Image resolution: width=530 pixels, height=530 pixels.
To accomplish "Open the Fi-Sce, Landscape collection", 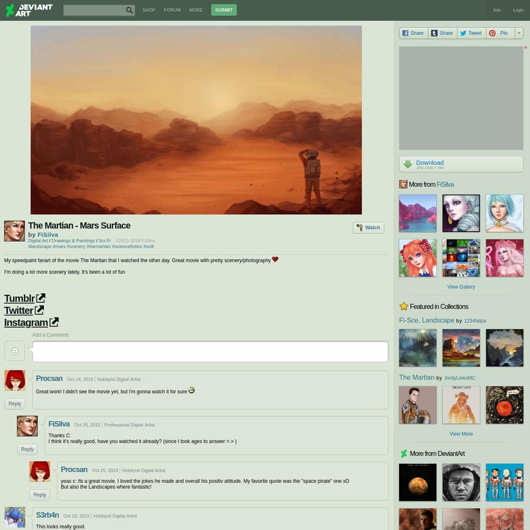I will coord(427,320).
